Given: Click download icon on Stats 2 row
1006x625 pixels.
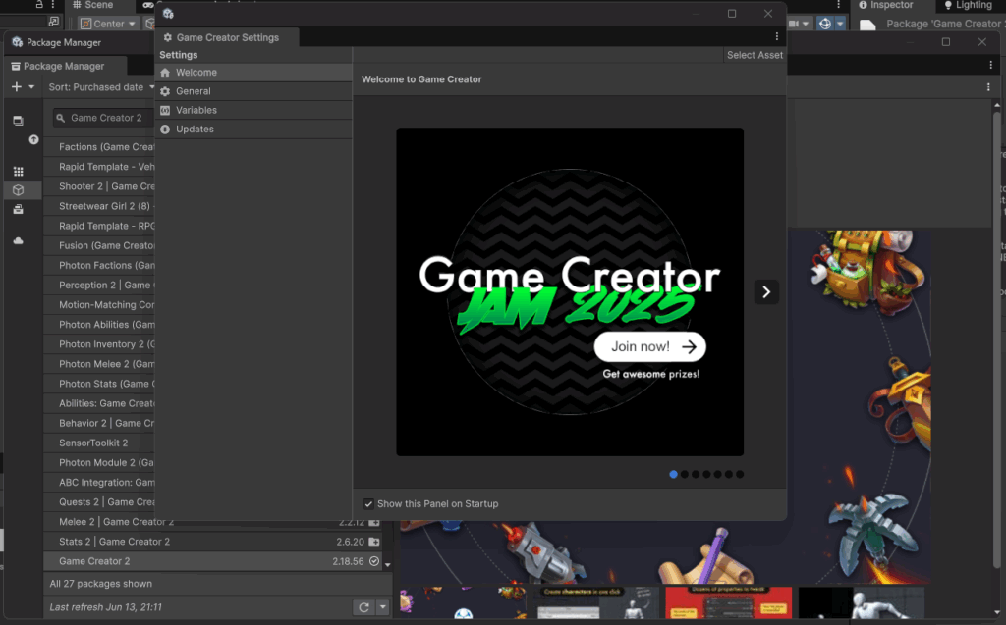Looking at the screenshot, I should [374, 542].
